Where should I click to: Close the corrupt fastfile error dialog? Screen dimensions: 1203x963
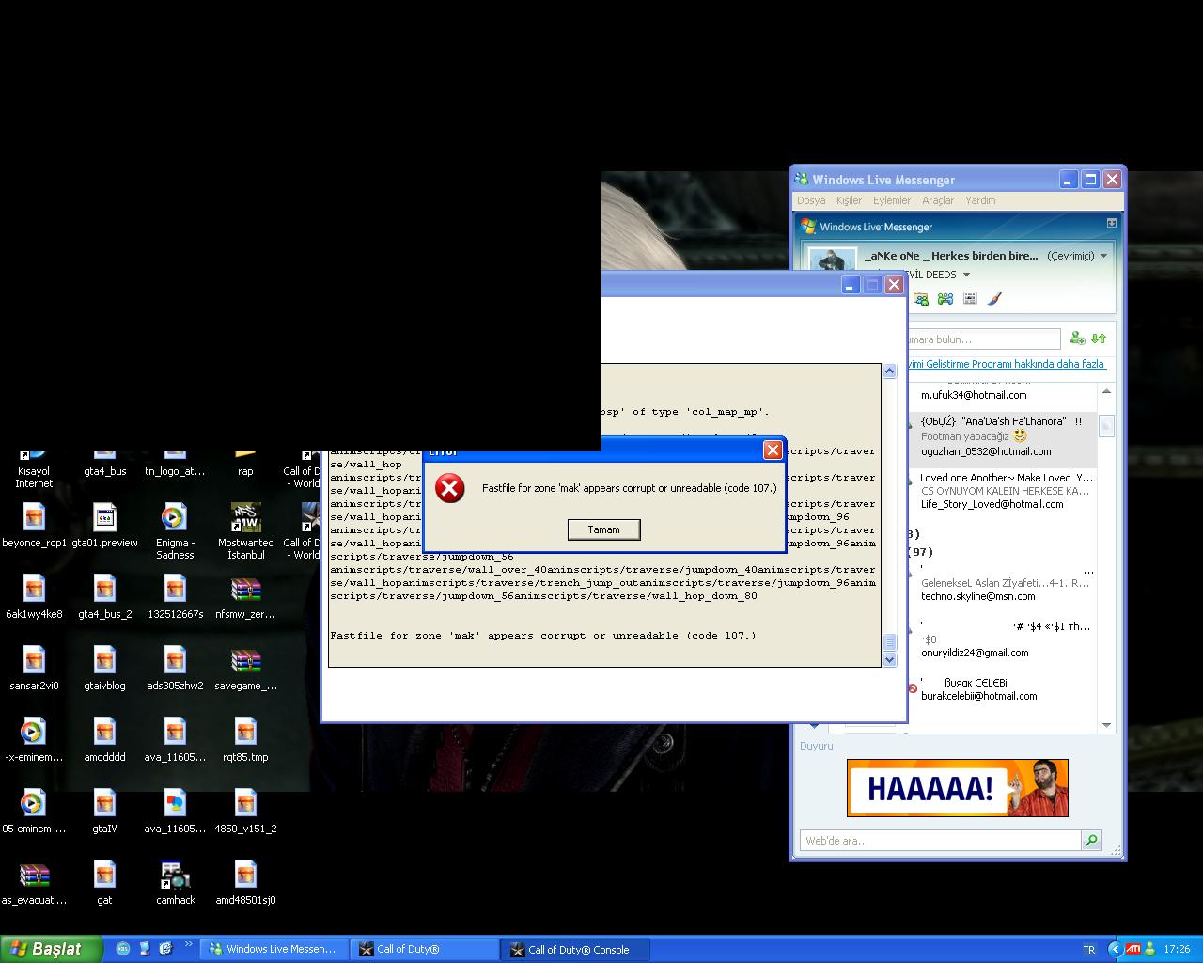[773, 450]
